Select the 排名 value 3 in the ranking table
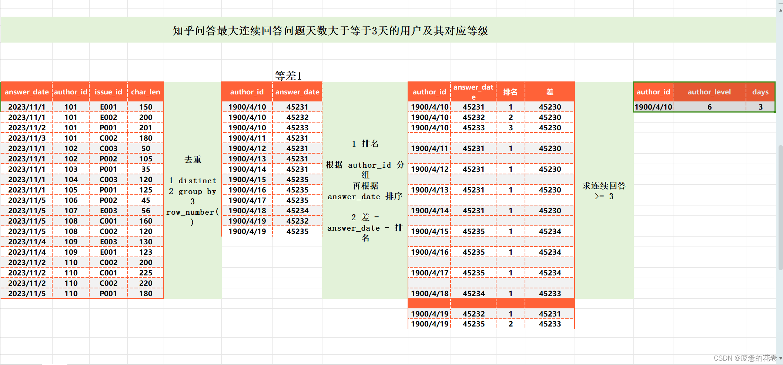 point(511,128)
